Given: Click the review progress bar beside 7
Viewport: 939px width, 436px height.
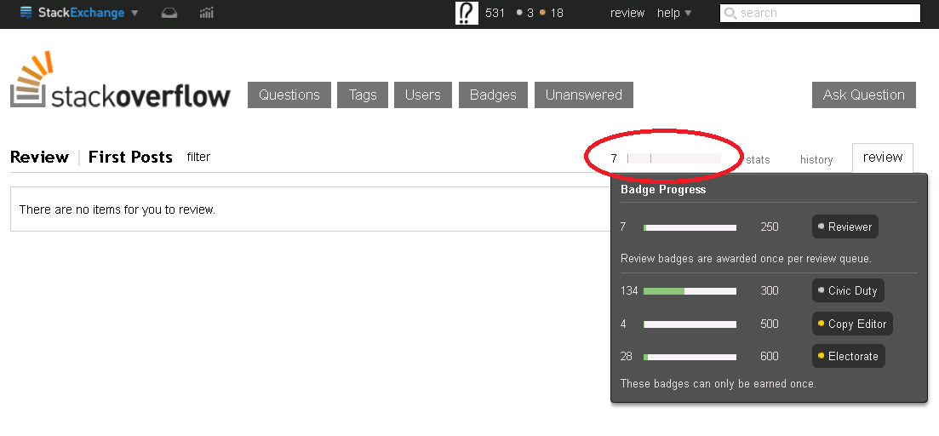Looking at the screenshot, I should point(673,158).
